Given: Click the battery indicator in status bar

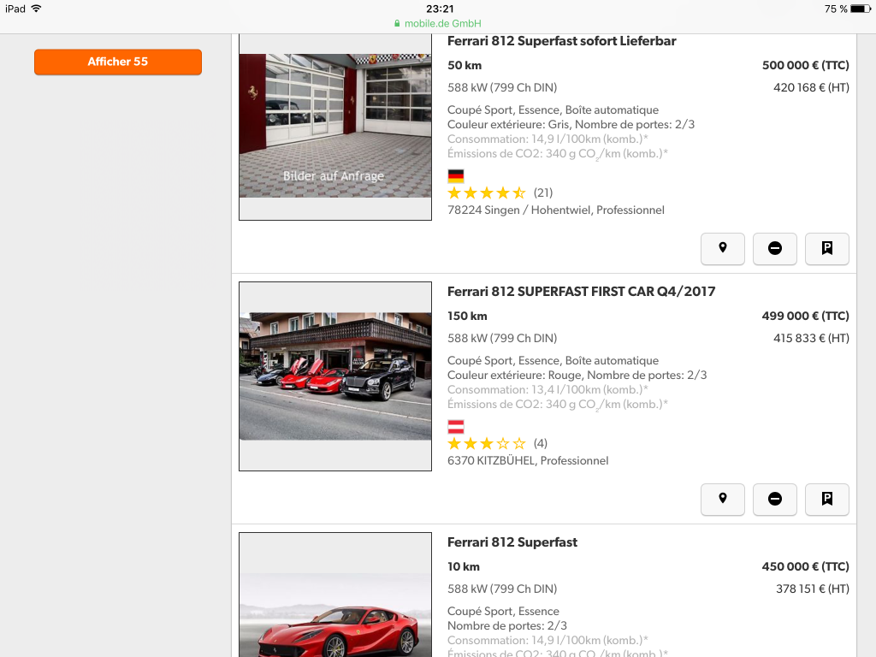Looking at the screenshot, I should pos(861,9).
